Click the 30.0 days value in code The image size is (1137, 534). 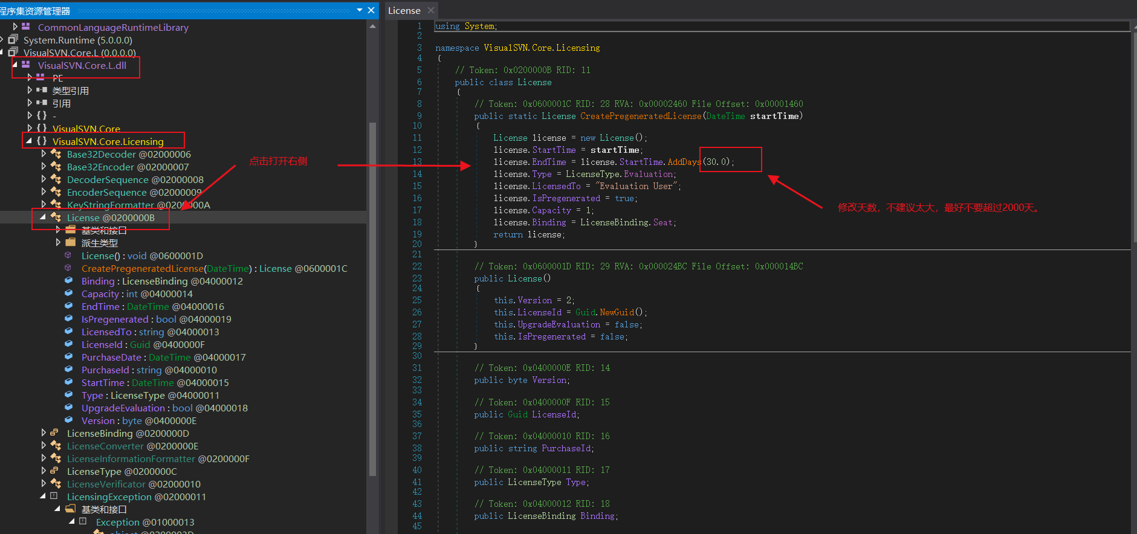coord(718,162)
